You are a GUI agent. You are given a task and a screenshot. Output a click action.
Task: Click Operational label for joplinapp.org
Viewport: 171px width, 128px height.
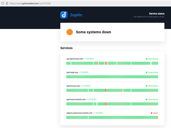point(153,72)
